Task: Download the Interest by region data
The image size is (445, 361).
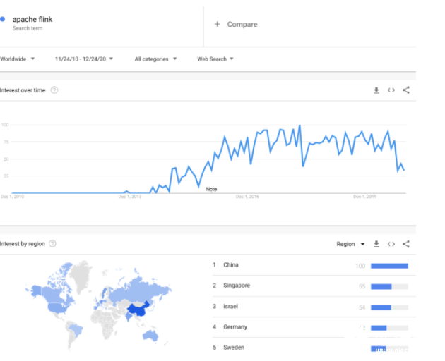Action: pyautogui.click(x=376, y=244)
